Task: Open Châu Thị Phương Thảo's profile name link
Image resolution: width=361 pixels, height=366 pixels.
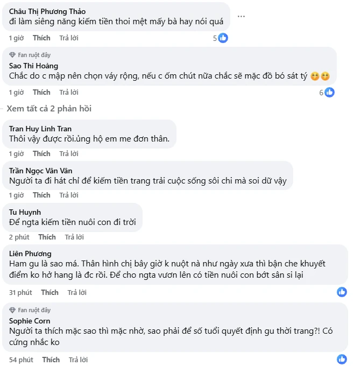Action: tap(47, 12)
